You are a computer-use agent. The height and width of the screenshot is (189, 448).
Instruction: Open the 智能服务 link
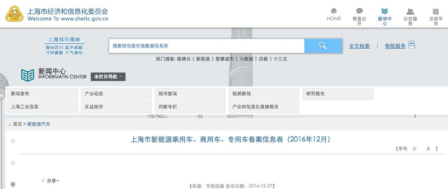point(395,46)
